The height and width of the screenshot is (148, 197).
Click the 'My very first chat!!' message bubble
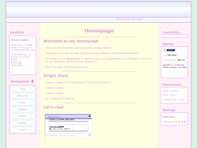click(x=68, y=128)
